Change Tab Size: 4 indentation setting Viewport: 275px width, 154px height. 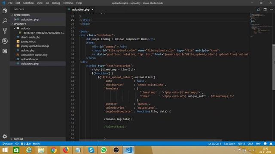pyautogui.click(x=229, y=144)
